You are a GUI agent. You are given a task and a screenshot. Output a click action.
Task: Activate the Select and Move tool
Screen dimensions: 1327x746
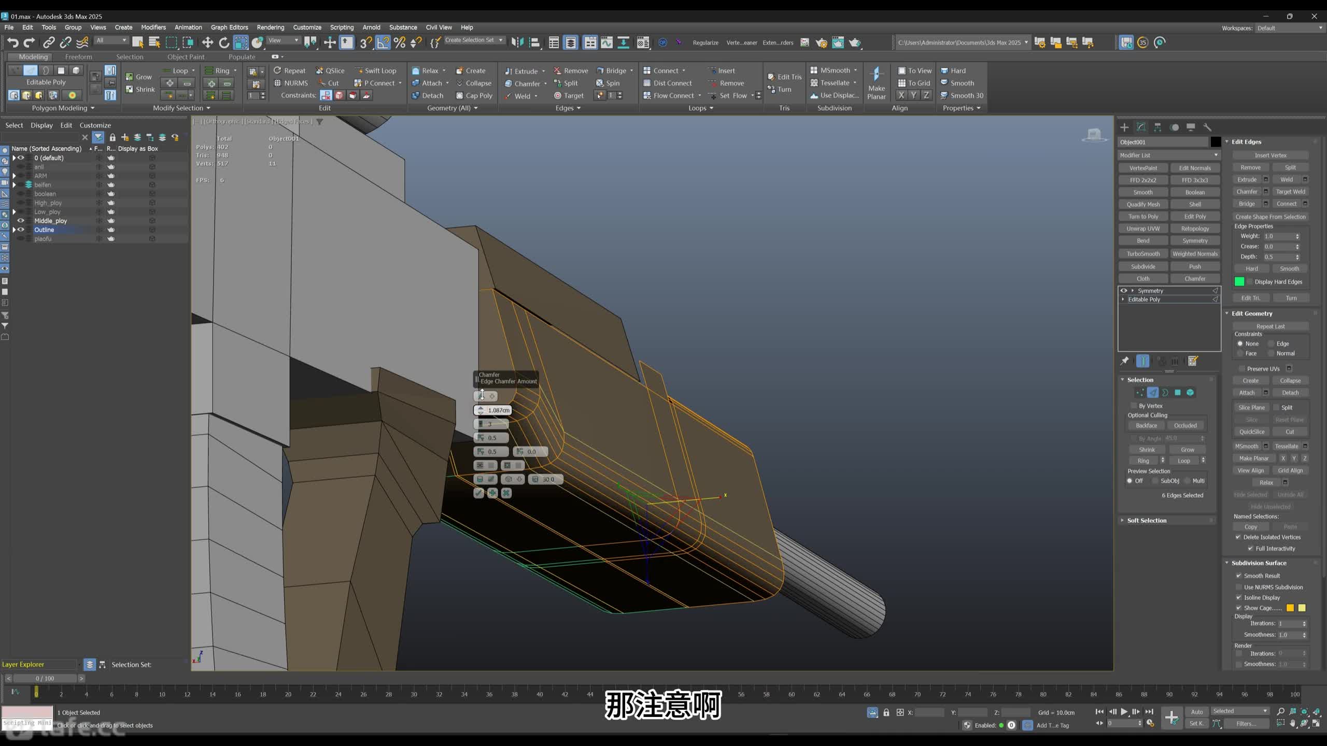207,42
